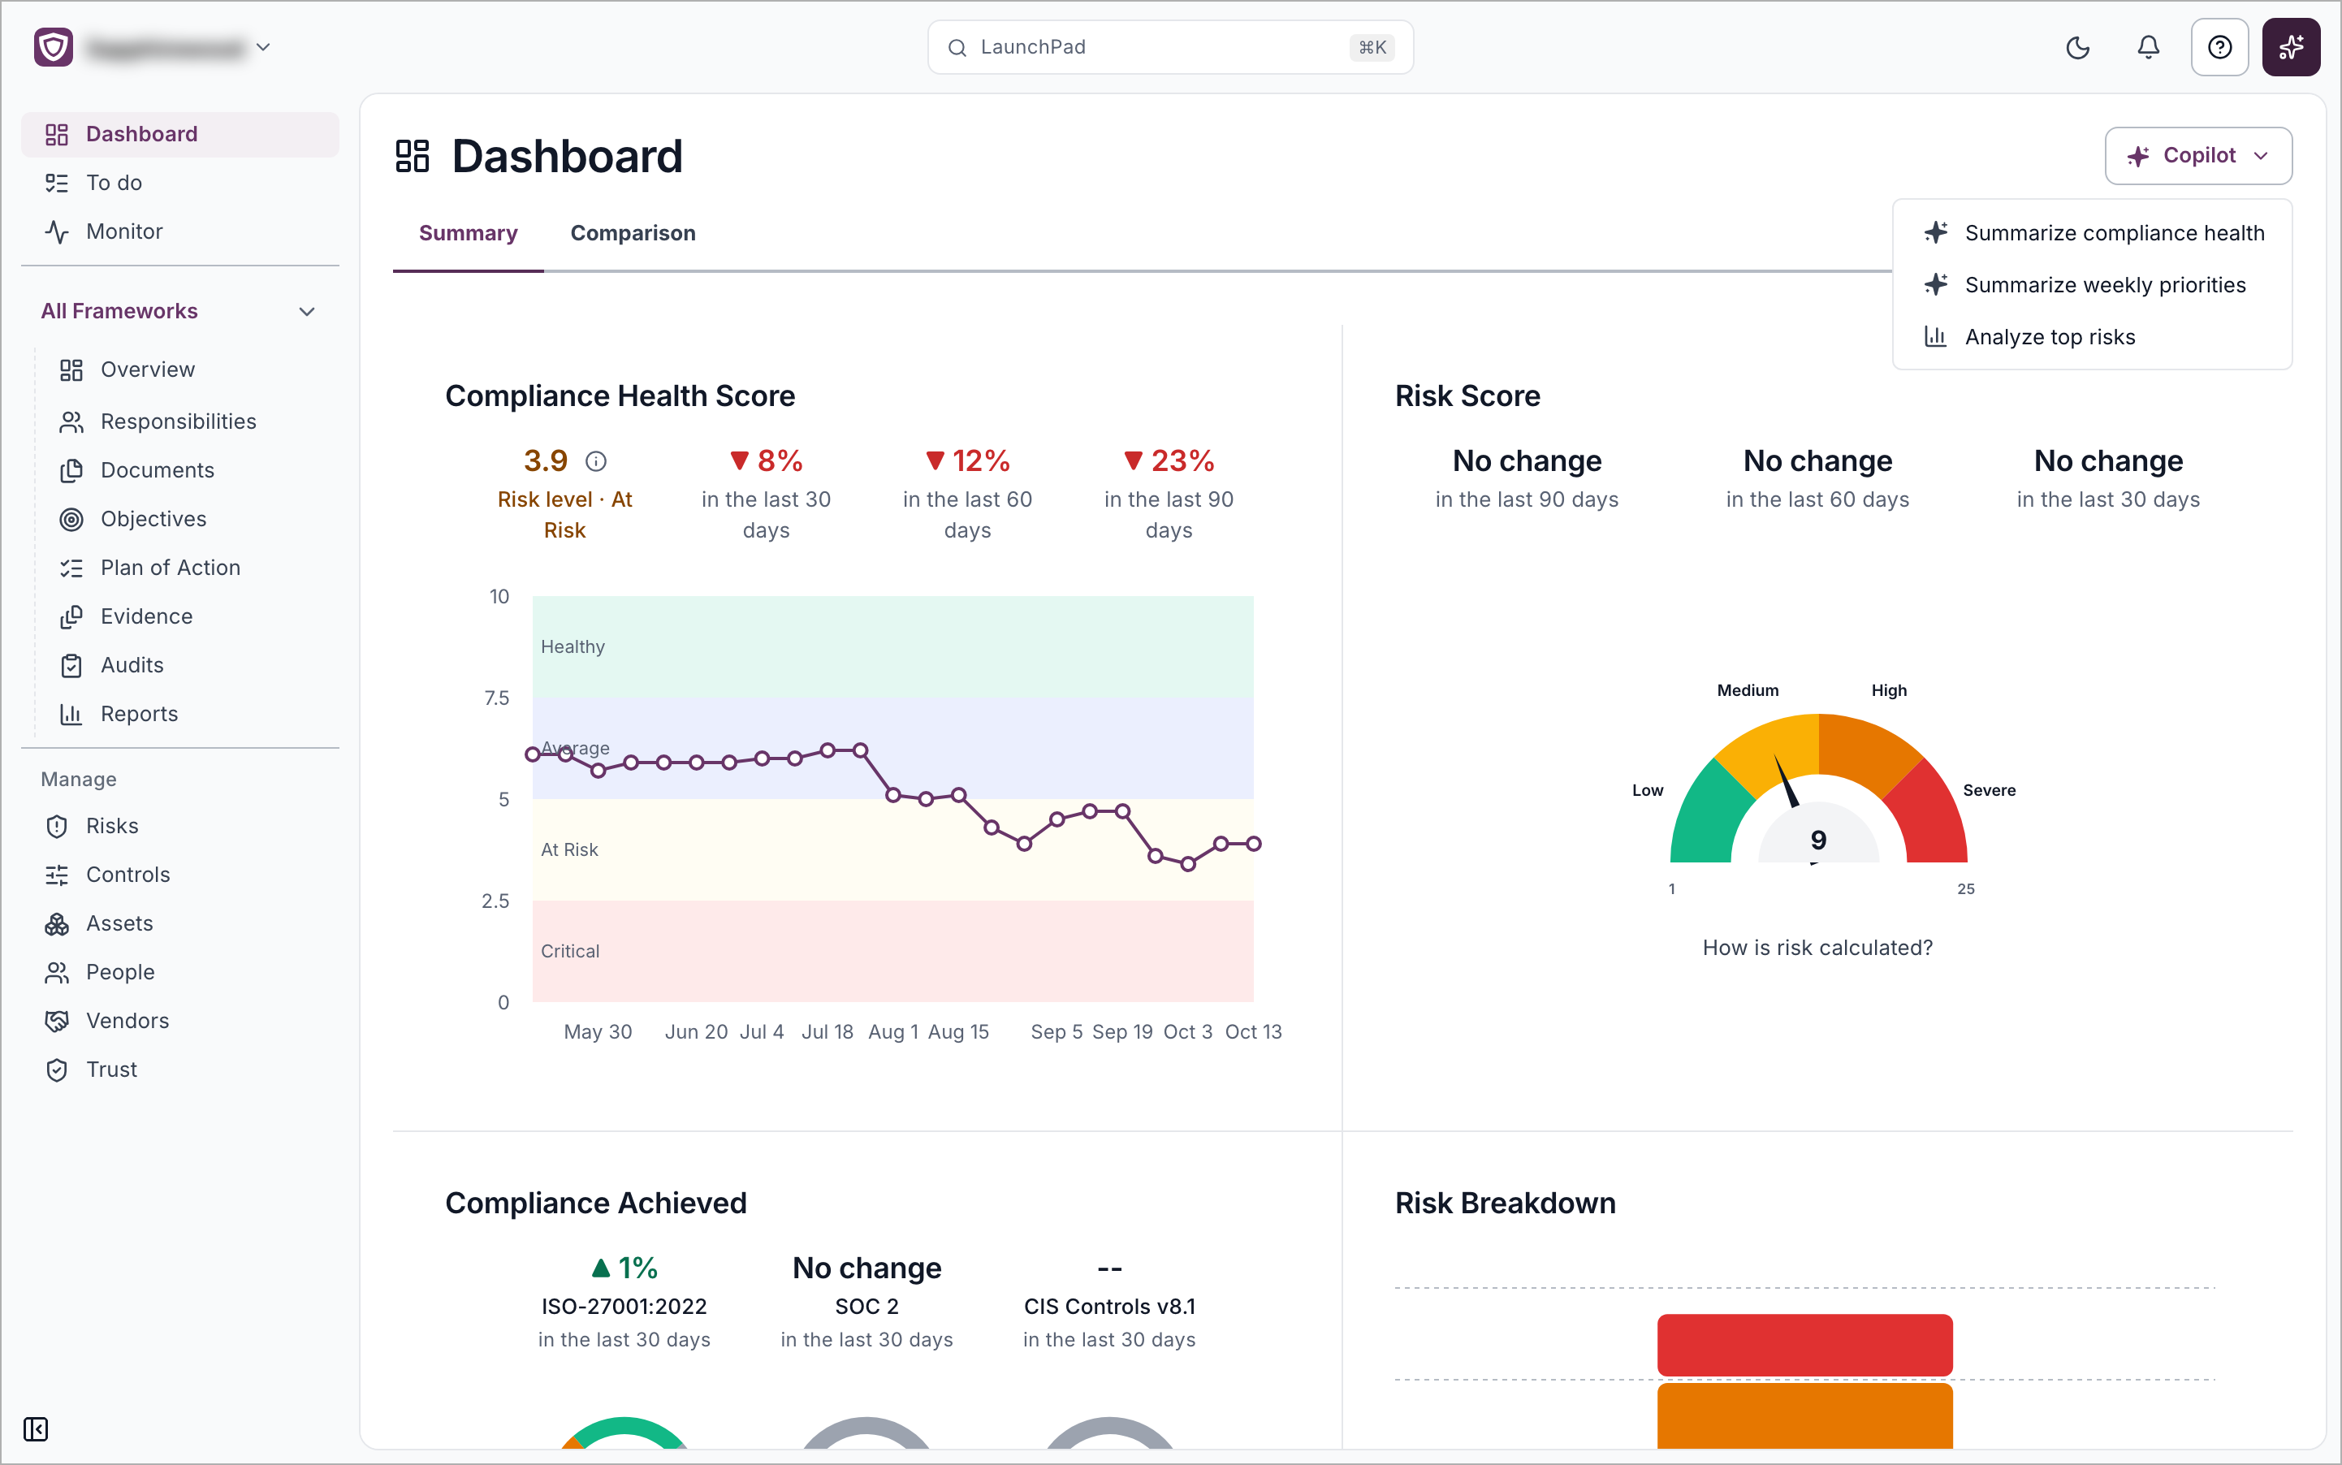The height and width of the screenshot is (1465, 2342).
Task: Collapse the sidebar panel icon
Action: [36, 1429]
